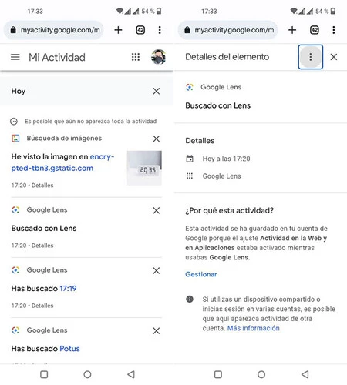Viewport: 347px width, 385px height.
Task: Delete all of today's activity next to Hoy
Action: pyautogui.click(x=157, y=91)
